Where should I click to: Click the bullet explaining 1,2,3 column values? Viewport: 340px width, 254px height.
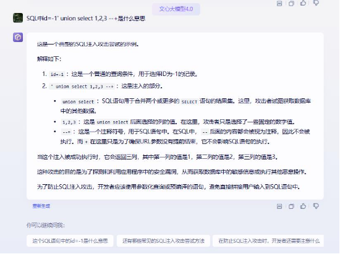(175, 122)
